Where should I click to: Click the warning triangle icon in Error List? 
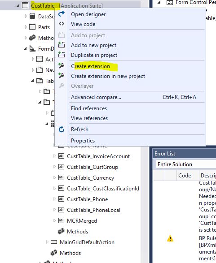[170, 238]
